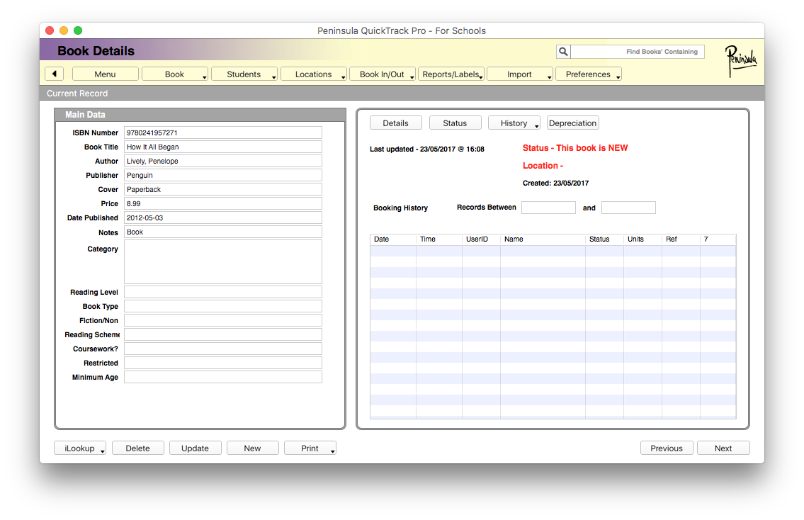Image resolution: width=804 pixels, height=520 pixels.
Task: Click the end date field after 'and'
Action: click(x=628, y=208)
